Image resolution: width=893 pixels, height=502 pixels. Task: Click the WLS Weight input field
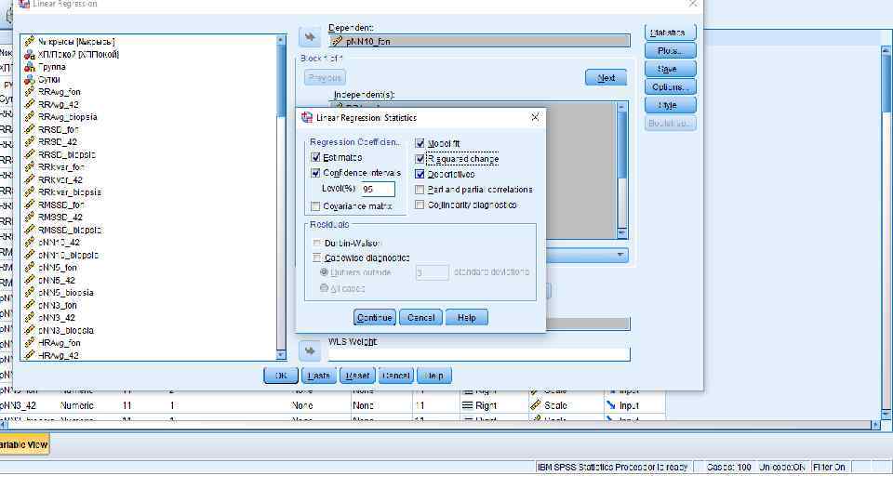pos(478,354)
